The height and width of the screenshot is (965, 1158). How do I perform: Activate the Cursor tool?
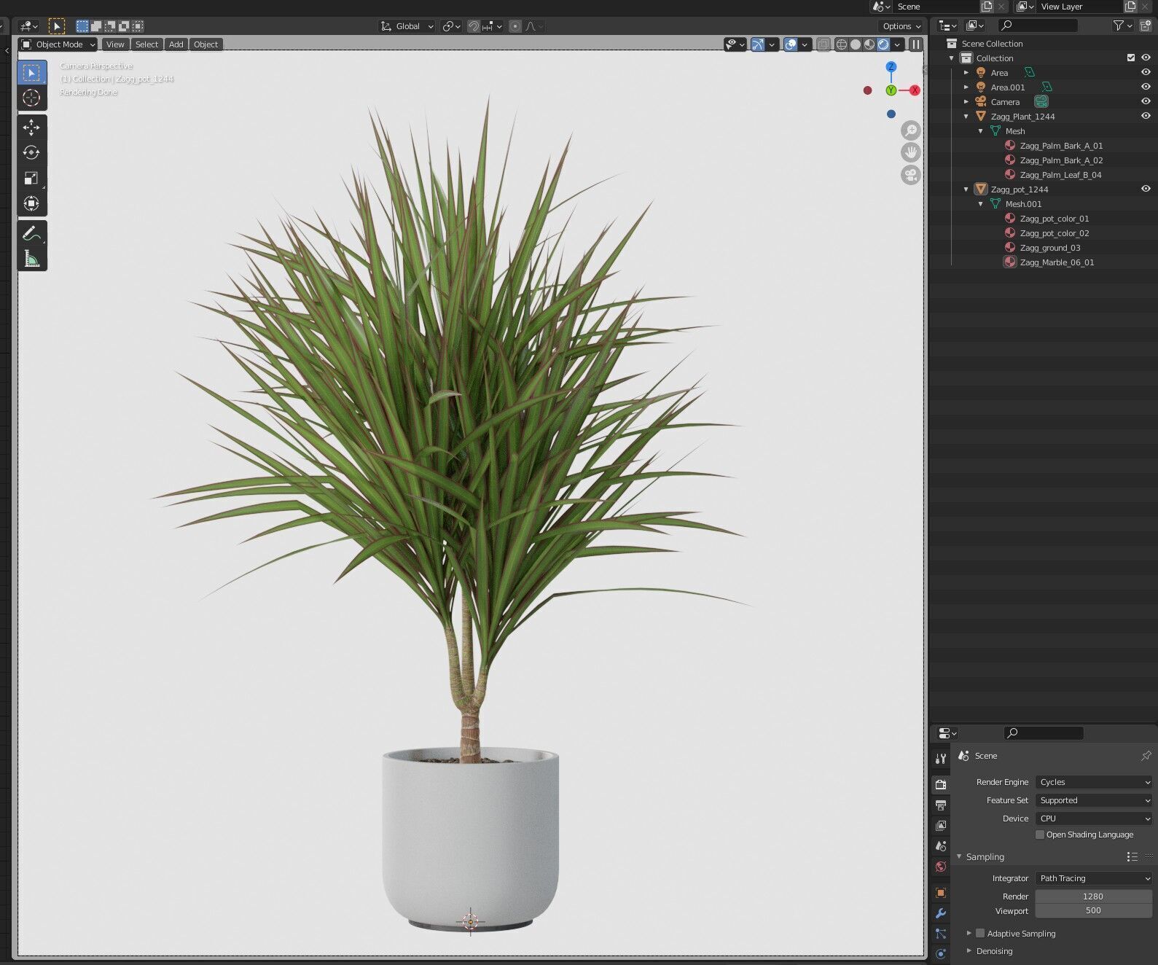click(31, 98)
